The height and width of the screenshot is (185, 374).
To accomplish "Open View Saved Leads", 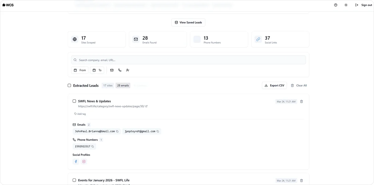I will [188, 22].
